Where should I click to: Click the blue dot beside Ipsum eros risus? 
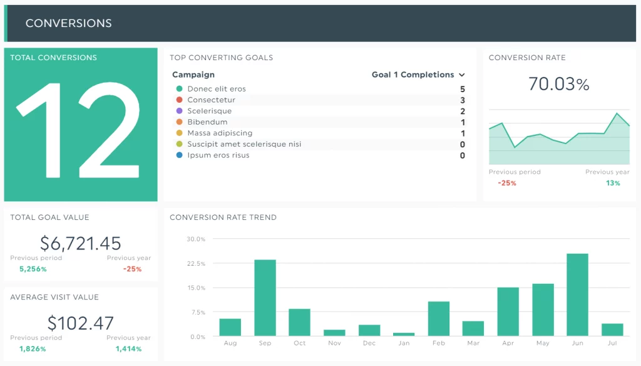[178, 155]
